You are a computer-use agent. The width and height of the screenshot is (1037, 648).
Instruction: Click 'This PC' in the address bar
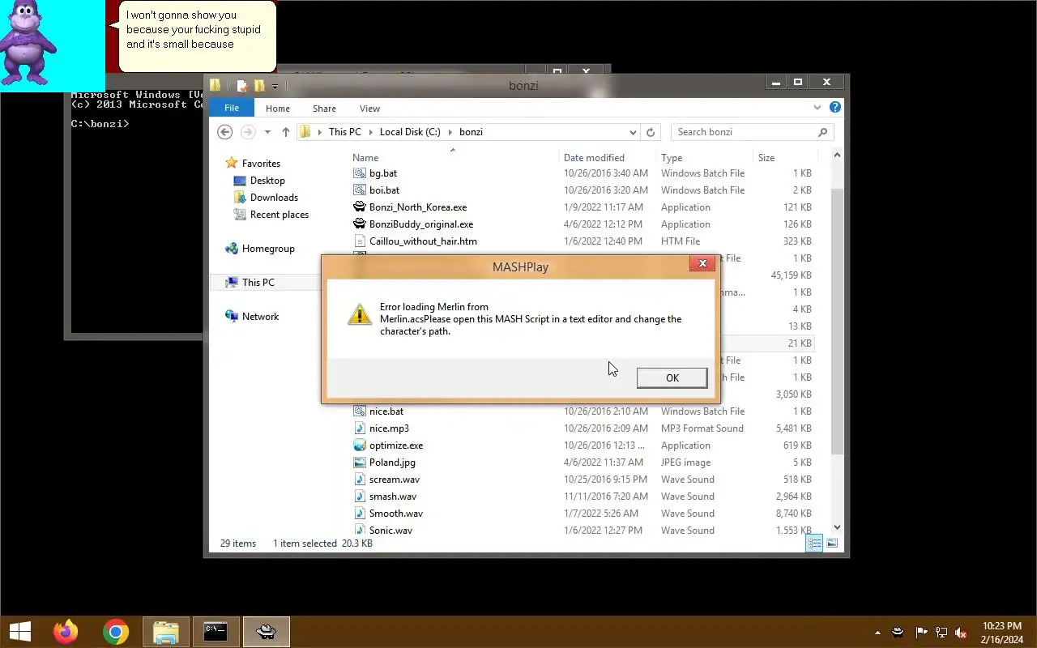coord(344,132)
